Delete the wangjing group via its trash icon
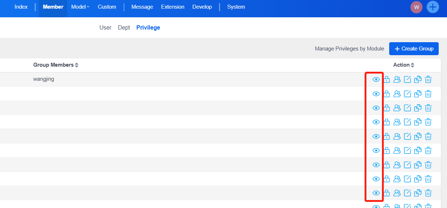447x208 pixels. coord(428,80)
